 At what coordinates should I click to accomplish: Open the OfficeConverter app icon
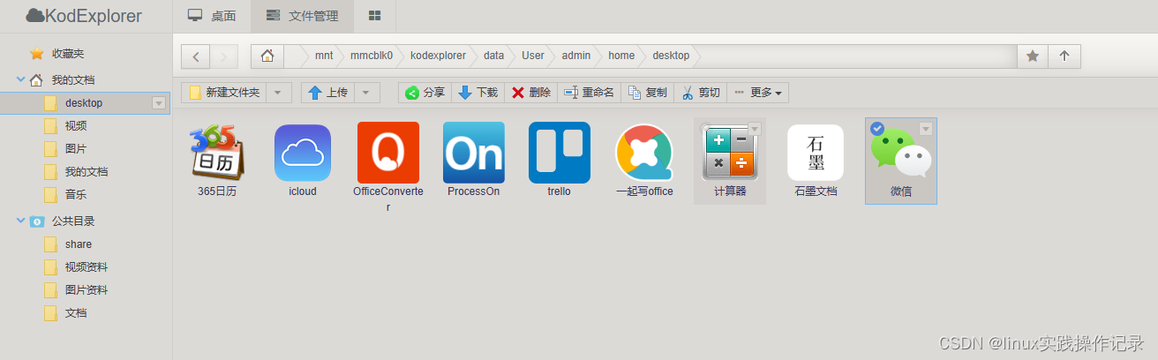click(x=388, y=153)
